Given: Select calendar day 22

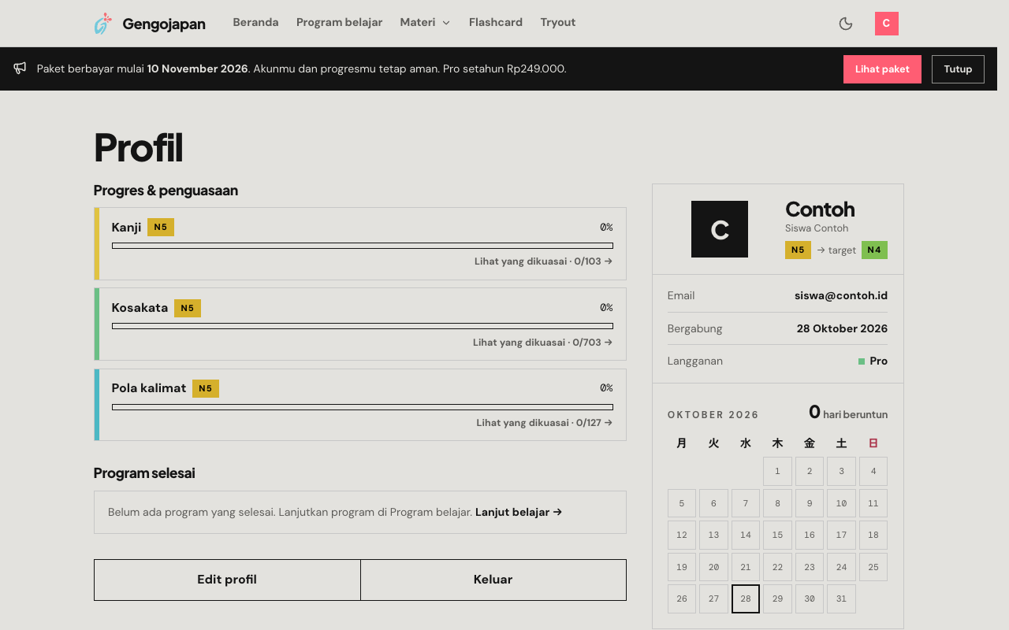Looking at the screenshot, I should pyautogui.click(x=777, y=567).
